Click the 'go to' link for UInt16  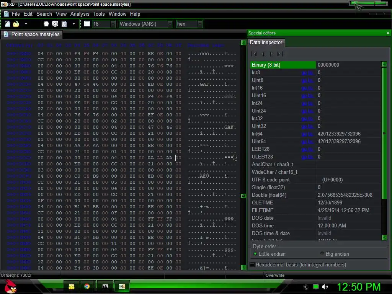tap(307, 96)
